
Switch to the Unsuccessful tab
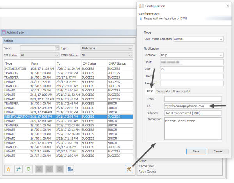pyautogui.click(x=181, y=91)
